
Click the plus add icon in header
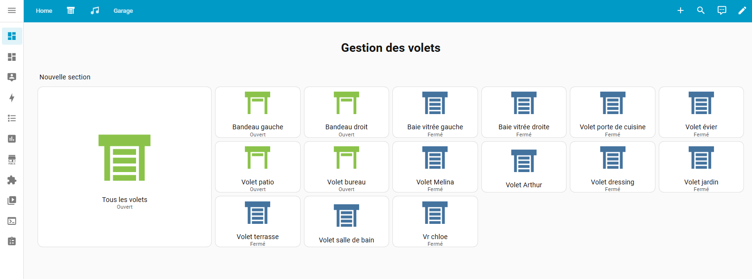tap(680, 10)
